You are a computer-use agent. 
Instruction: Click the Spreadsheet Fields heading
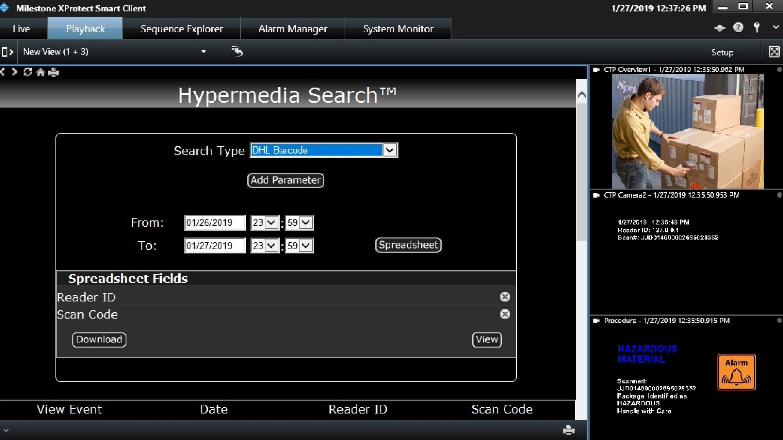pos(128,278)
